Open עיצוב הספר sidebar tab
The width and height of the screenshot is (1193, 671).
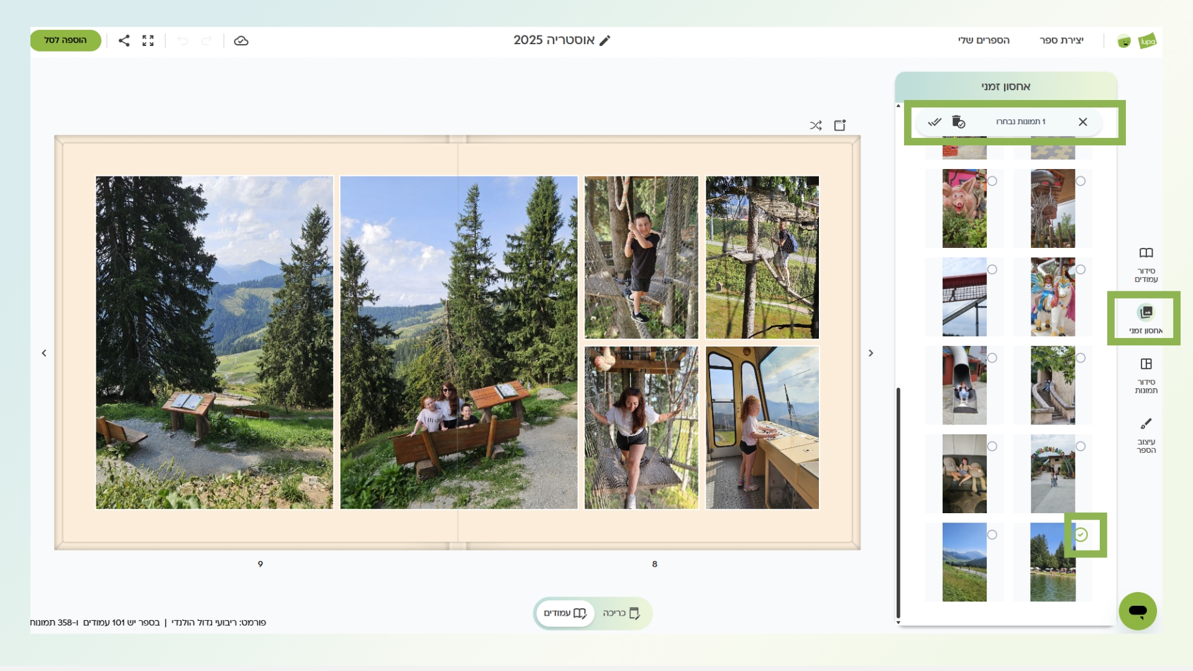[1146, 435]
